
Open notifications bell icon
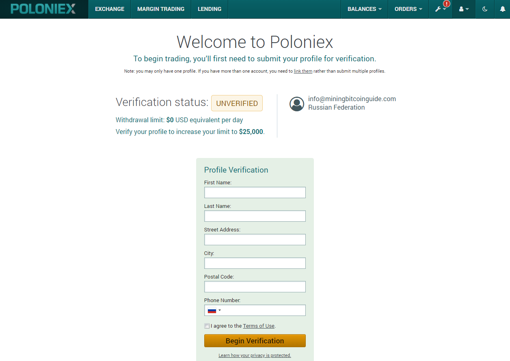503,9
